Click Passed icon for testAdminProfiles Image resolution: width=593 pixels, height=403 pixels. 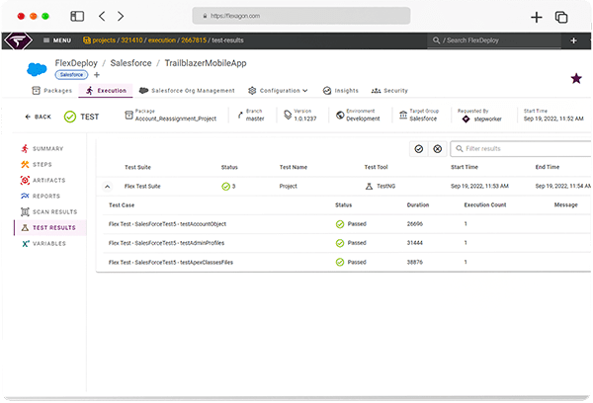click(340, 243)
